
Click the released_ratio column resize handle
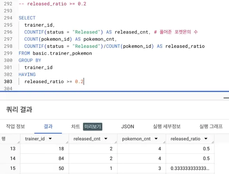tap(213, 142)
